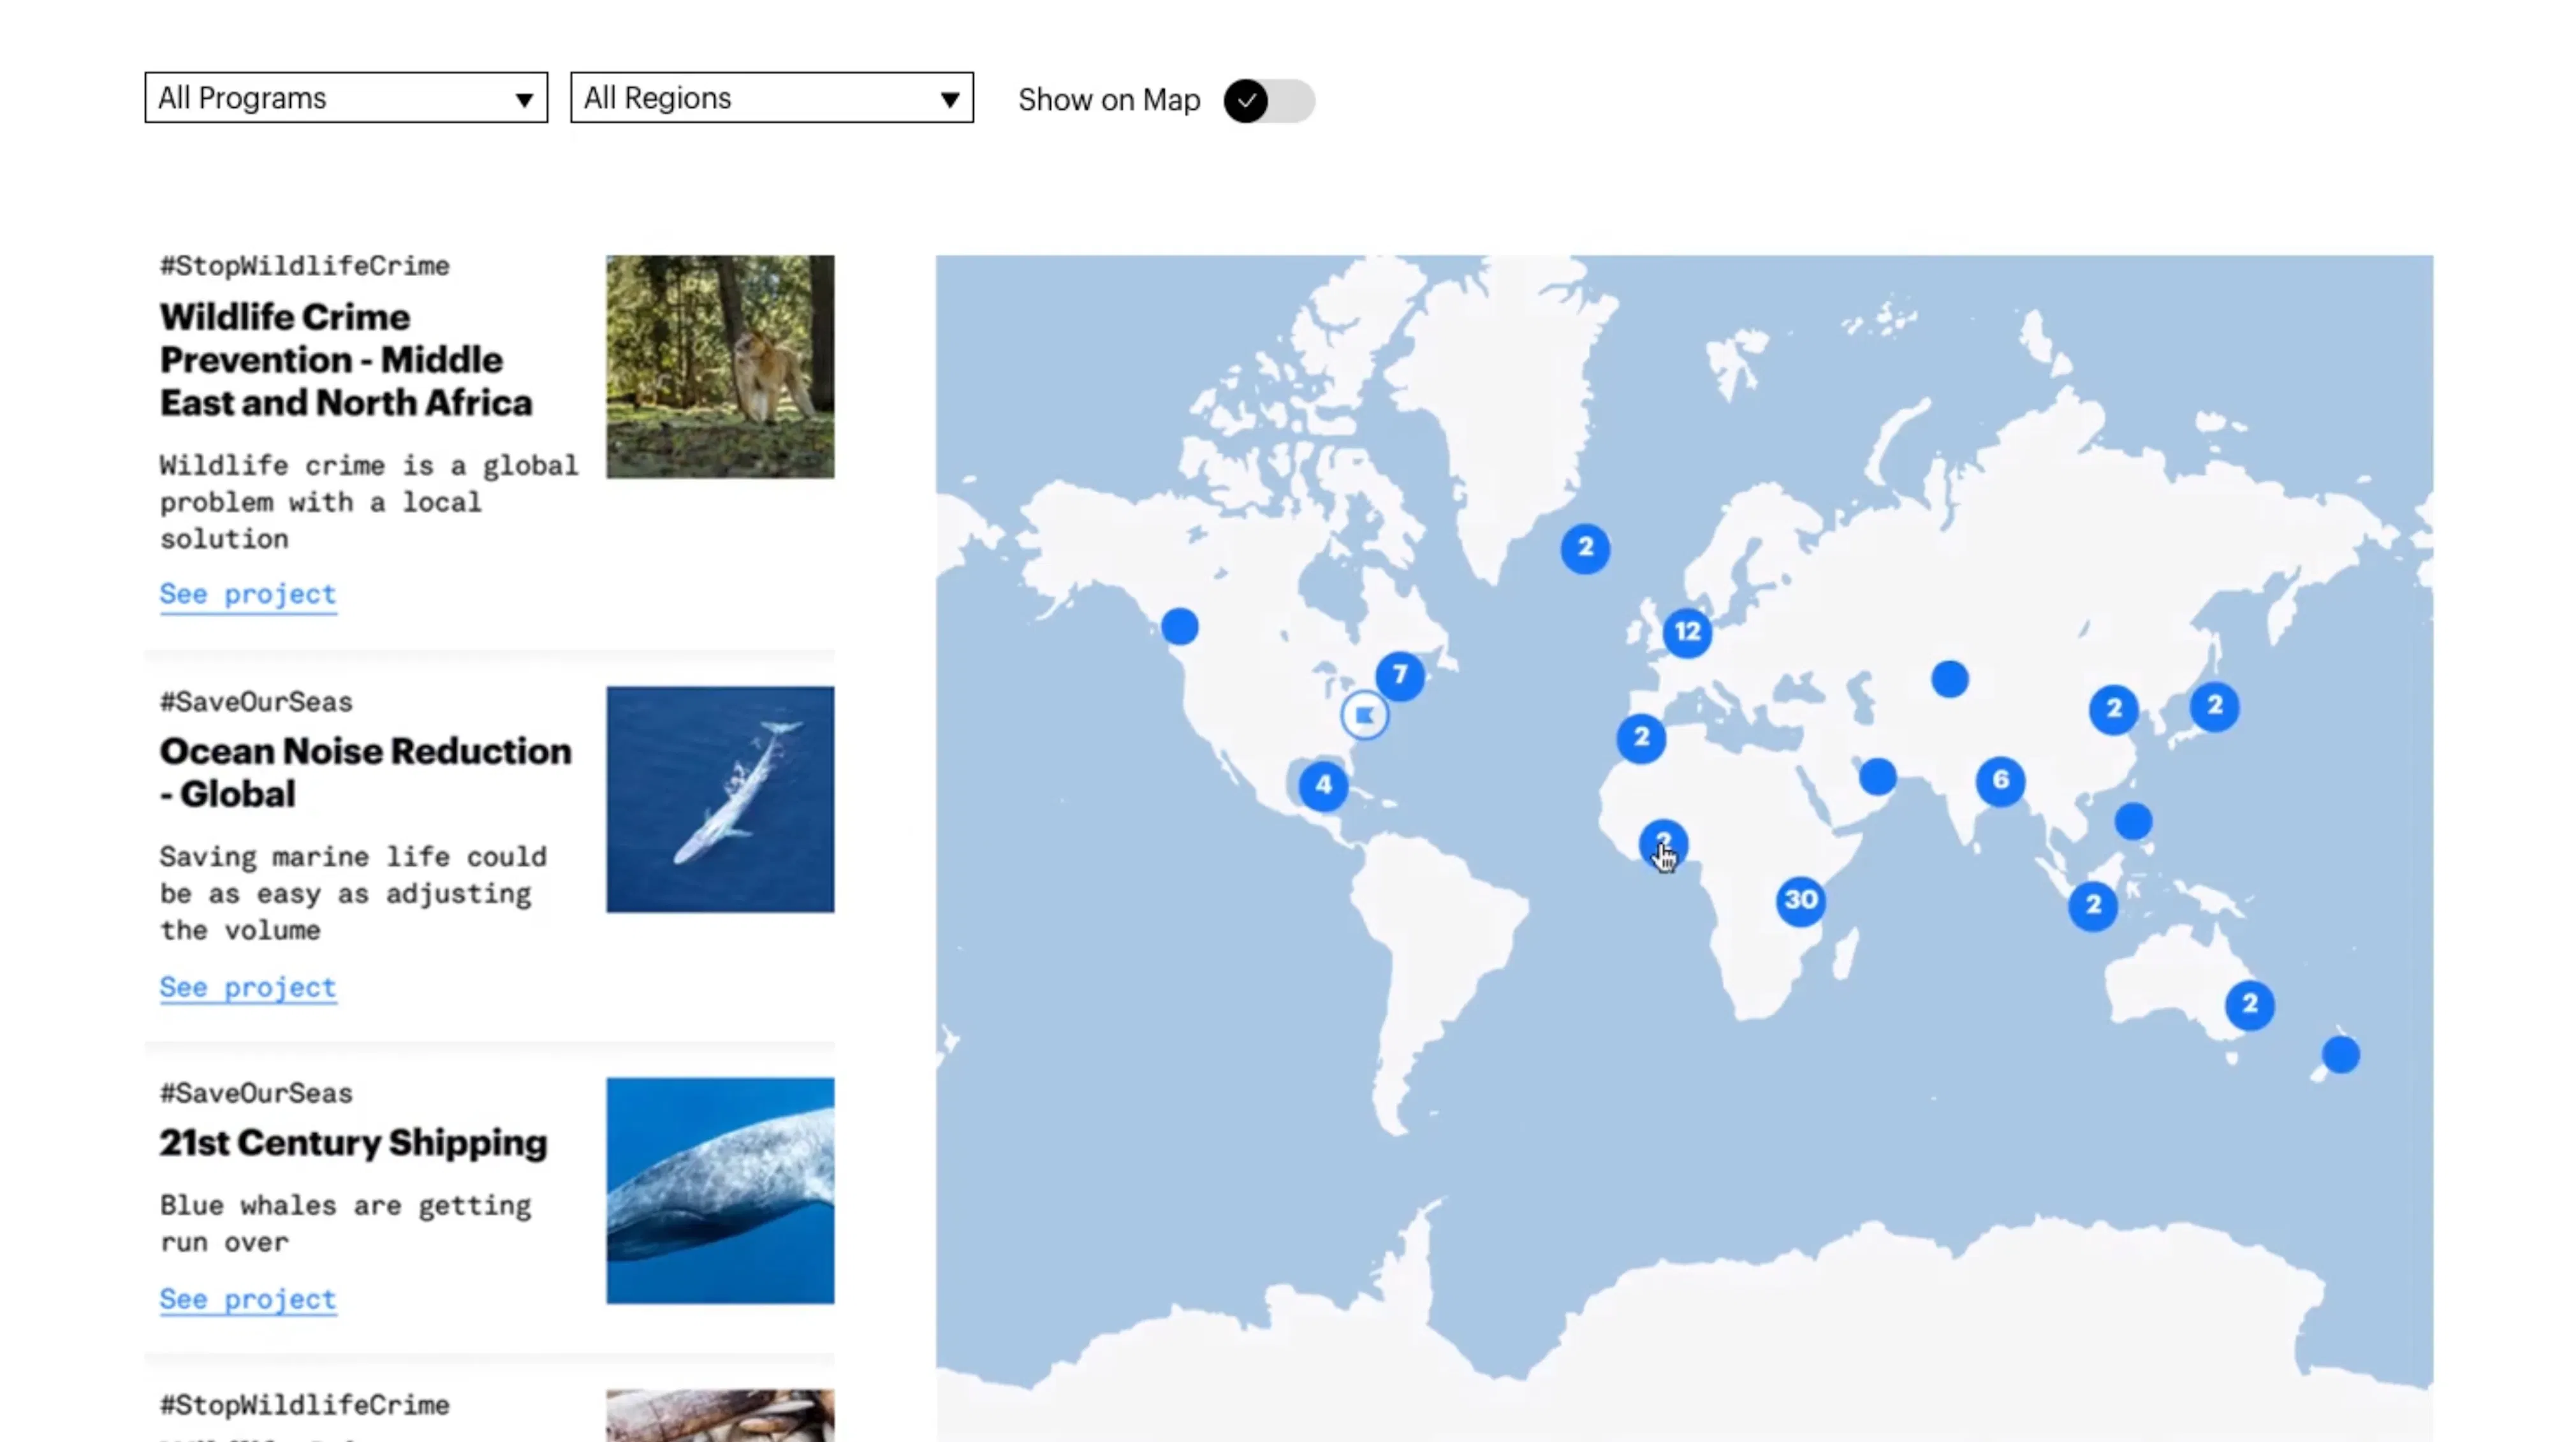The width and height of the screenshot is (2576, 1442).
Task: Select the map cluster marked 12 in Europe
Action: [x=1688, y=632]
